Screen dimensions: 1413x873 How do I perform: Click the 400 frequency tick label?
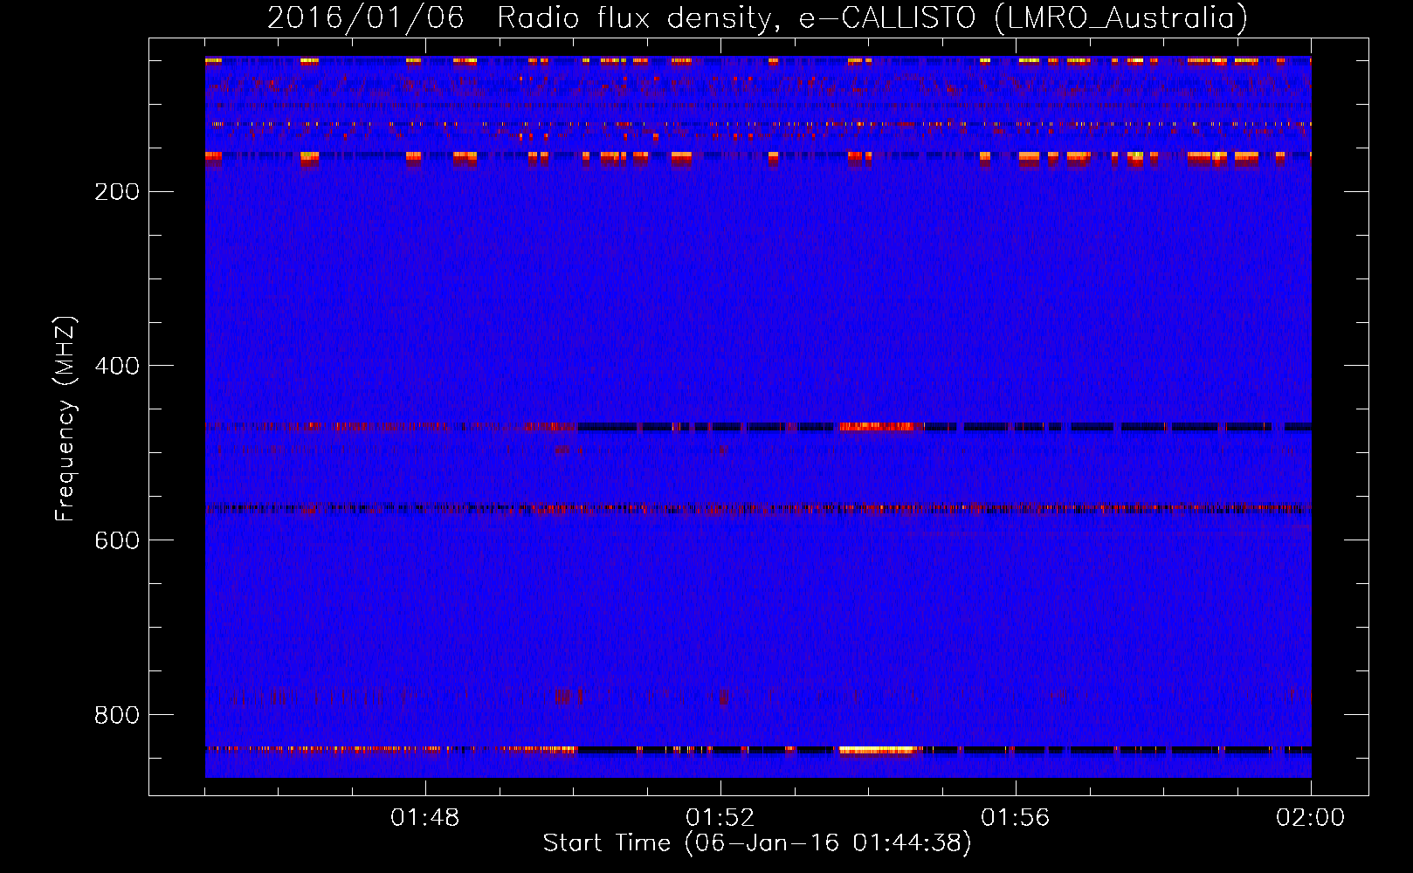pos(117,366)
